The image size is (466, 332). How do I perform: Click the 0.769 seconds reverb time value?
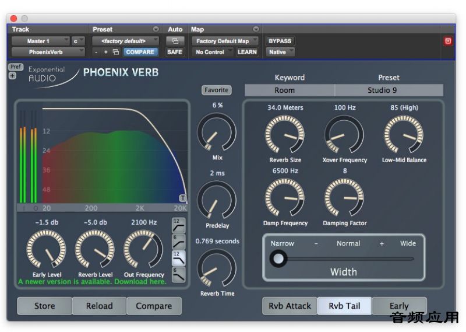point(217,241)
